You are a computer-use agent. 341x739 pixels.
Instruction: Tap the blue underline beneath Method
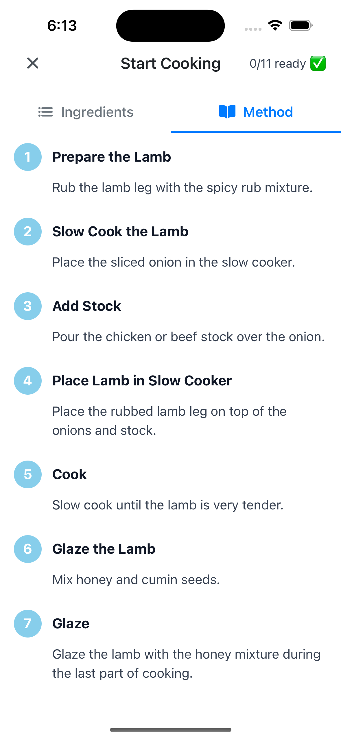pos(256,132)
